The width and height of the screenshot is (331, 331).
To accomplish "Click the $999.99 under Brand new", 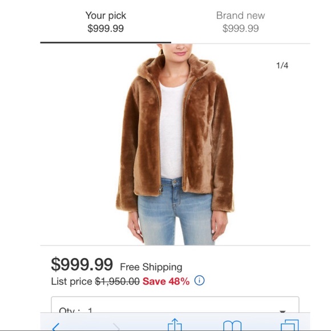I will click(x=240, y=29).
